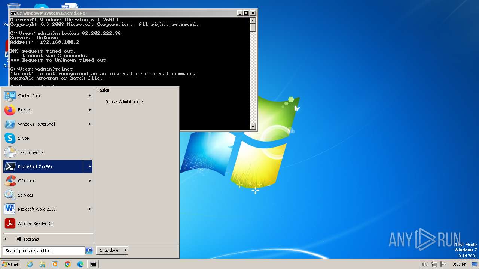This screenshot has height=269, width=479.
Task: Select the PowerShell 7 (x86) icon
Action: click(x=10, y=167)
